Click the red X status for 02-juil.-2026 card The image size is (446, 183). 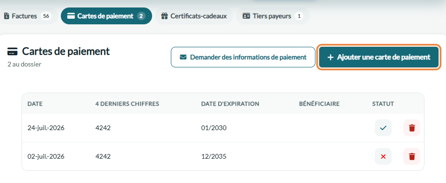tap(383, 156)
